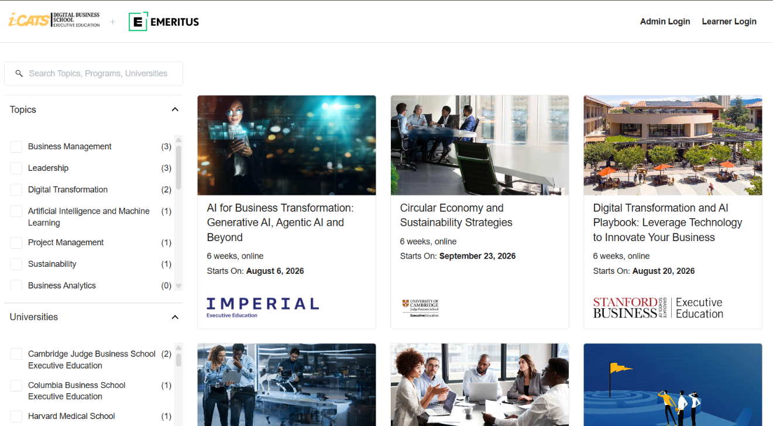Select the Sustainability topic checkbox
Screen dimensions: 773x426
[x=16, y=264]
